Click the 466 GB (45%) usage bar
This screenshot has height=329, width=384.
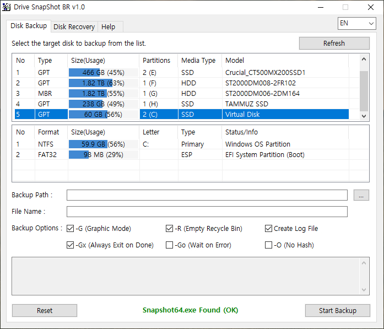point(104,73)
